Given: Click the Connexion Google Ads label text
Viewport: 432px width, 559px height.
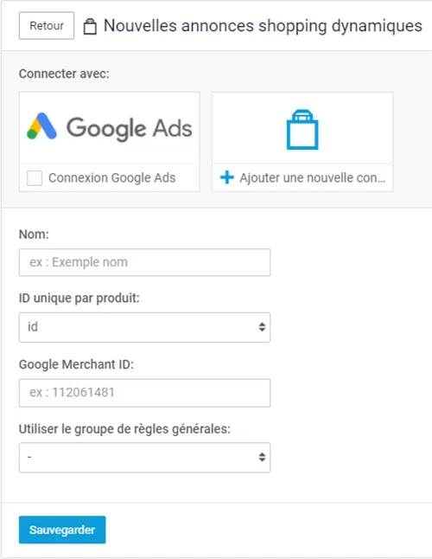Looking at the screenshot, I should point(112,178).
